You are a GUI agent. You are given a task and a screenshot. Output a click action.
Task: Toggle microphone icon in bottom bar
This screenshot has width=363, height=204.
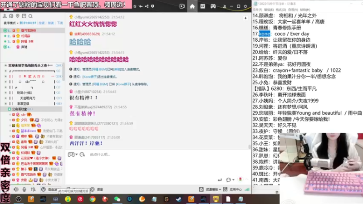25,189
